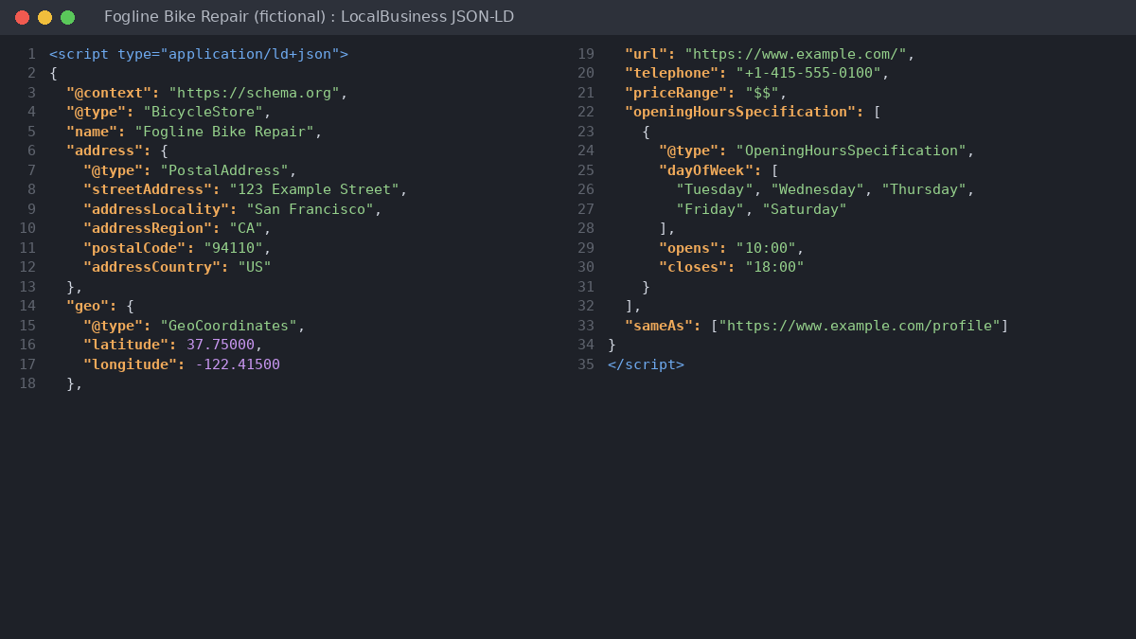Image resolution: width=1136 pixels, height=639 pixels.
Task: Click line number 22 in the gutter
Action: pyautogui.click(x=586, y=112)
